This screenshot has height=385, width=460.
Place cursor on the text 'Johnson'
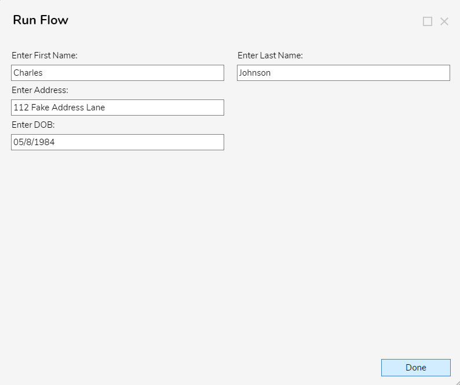[255, 73]
